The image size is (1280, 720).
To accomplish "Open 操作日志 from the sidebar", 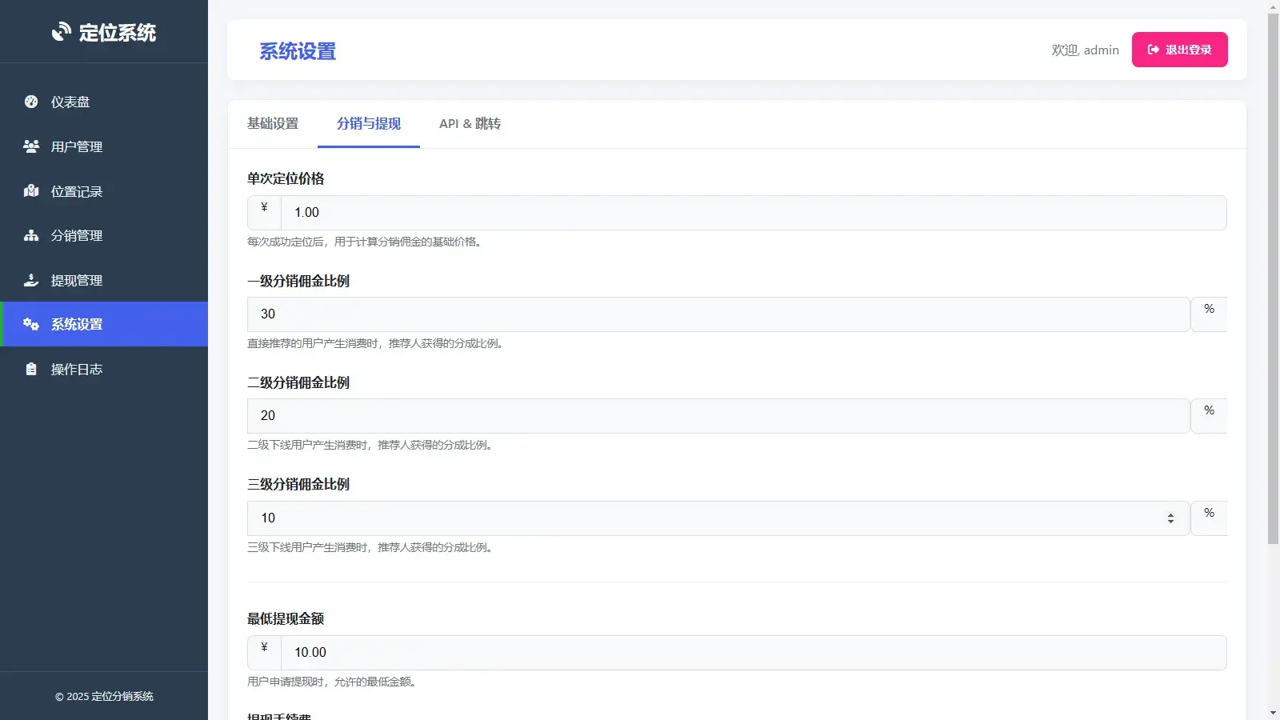I will coord(77,369).
